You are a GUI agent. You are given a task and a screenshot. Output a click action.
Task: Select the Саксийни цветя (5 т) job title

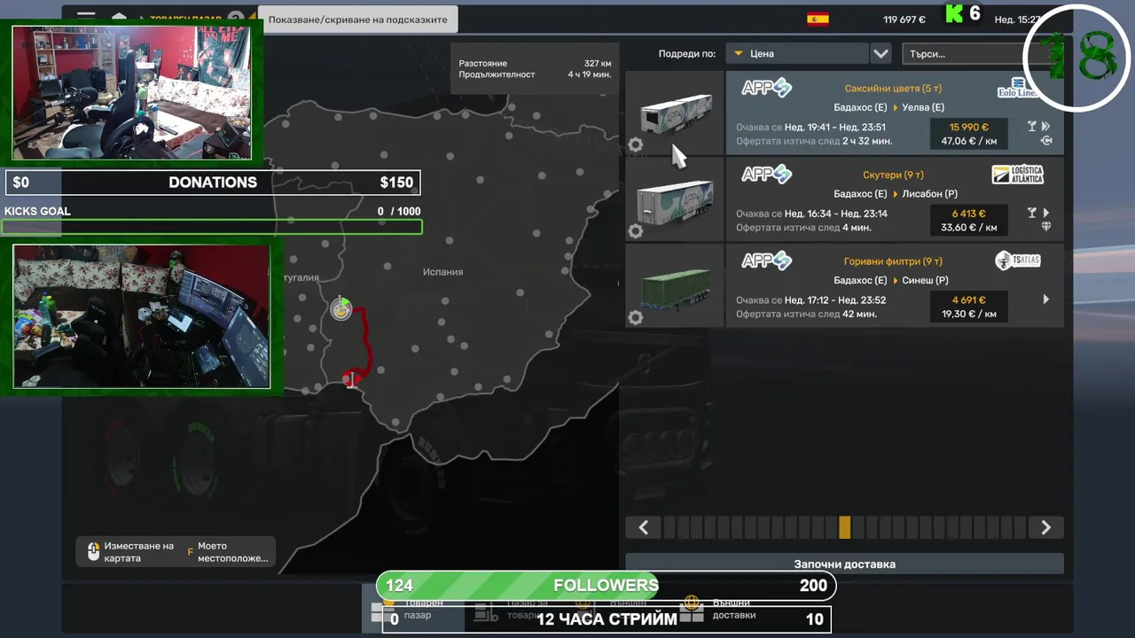click(x=893, y=89)
